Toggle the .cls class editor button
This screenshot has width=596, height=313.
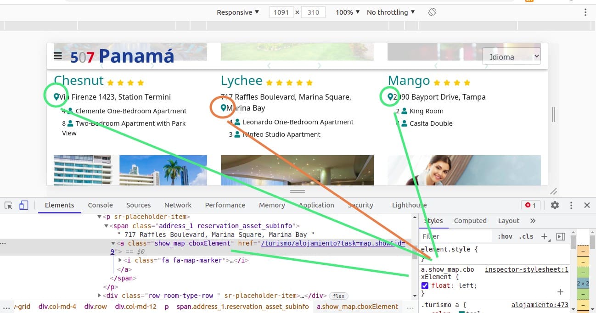pos(526,236)
